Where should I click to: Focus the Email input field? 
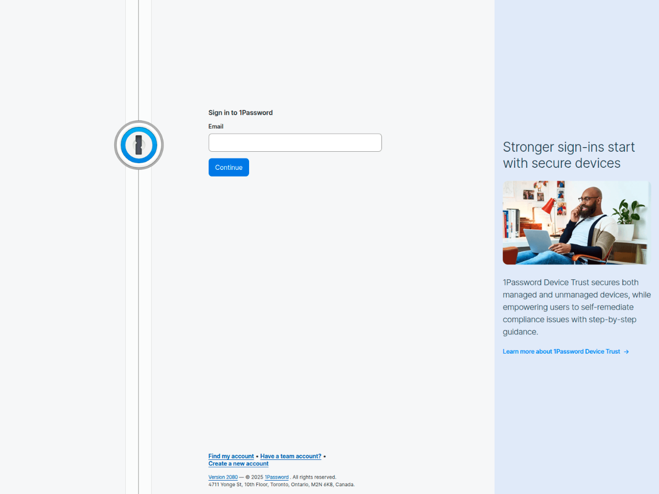coord(295,142)
